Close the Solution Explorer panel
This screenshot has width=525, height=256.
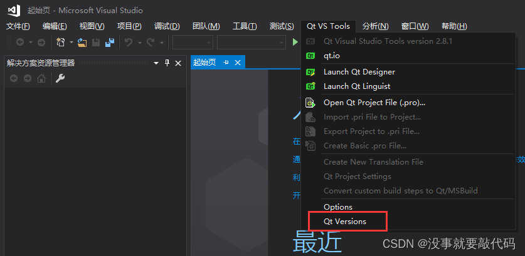178,63
